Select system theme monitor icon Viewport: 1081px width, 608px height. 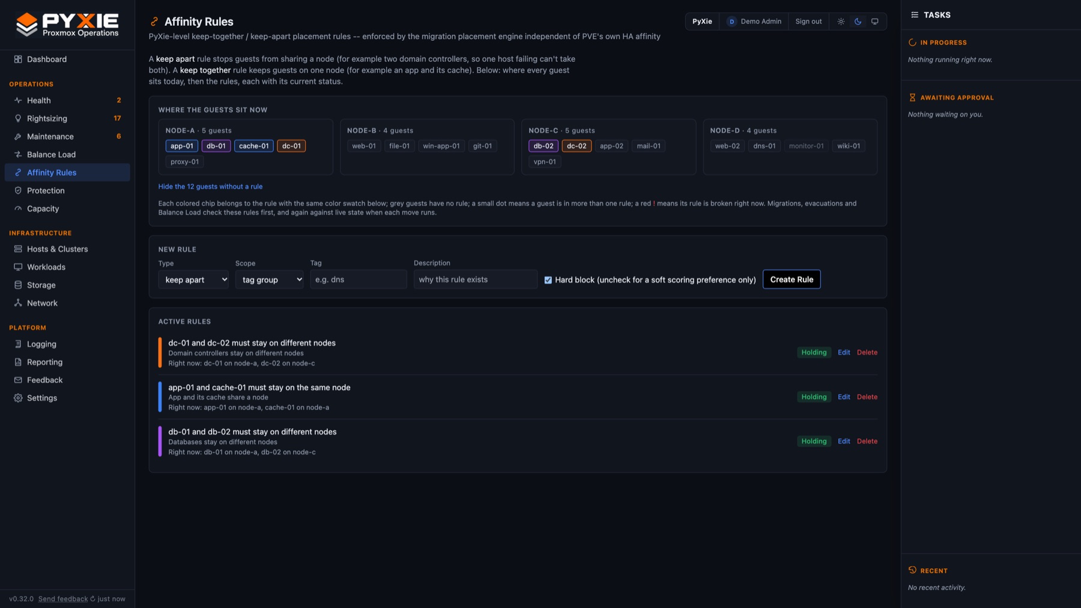(874, 22)
